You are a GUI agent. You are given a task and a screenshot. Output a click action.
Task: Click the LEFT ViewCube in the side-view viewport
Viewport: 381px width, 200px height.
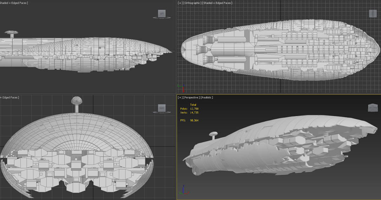(162, 13)
